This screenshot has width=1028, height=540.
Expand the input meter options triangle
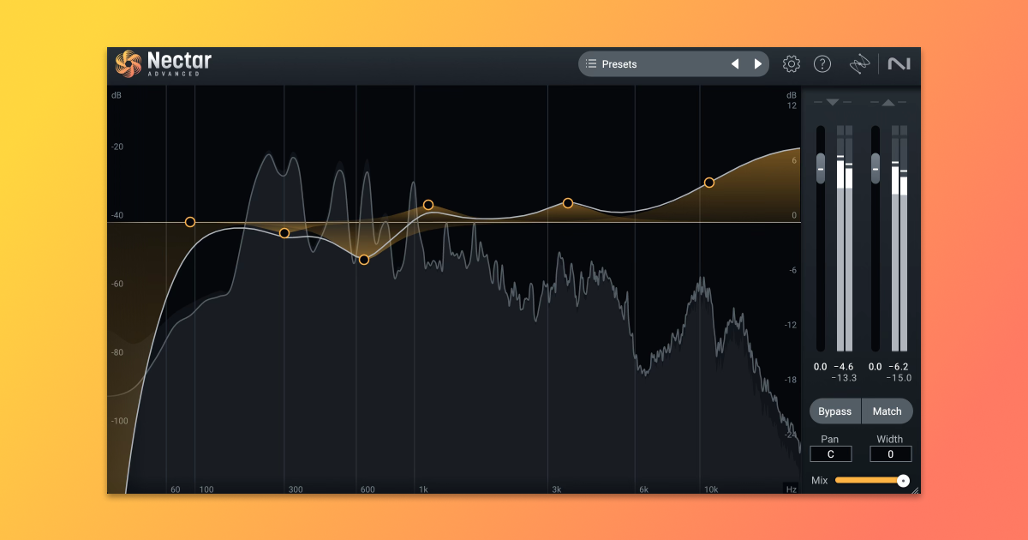tap(832, 102)
